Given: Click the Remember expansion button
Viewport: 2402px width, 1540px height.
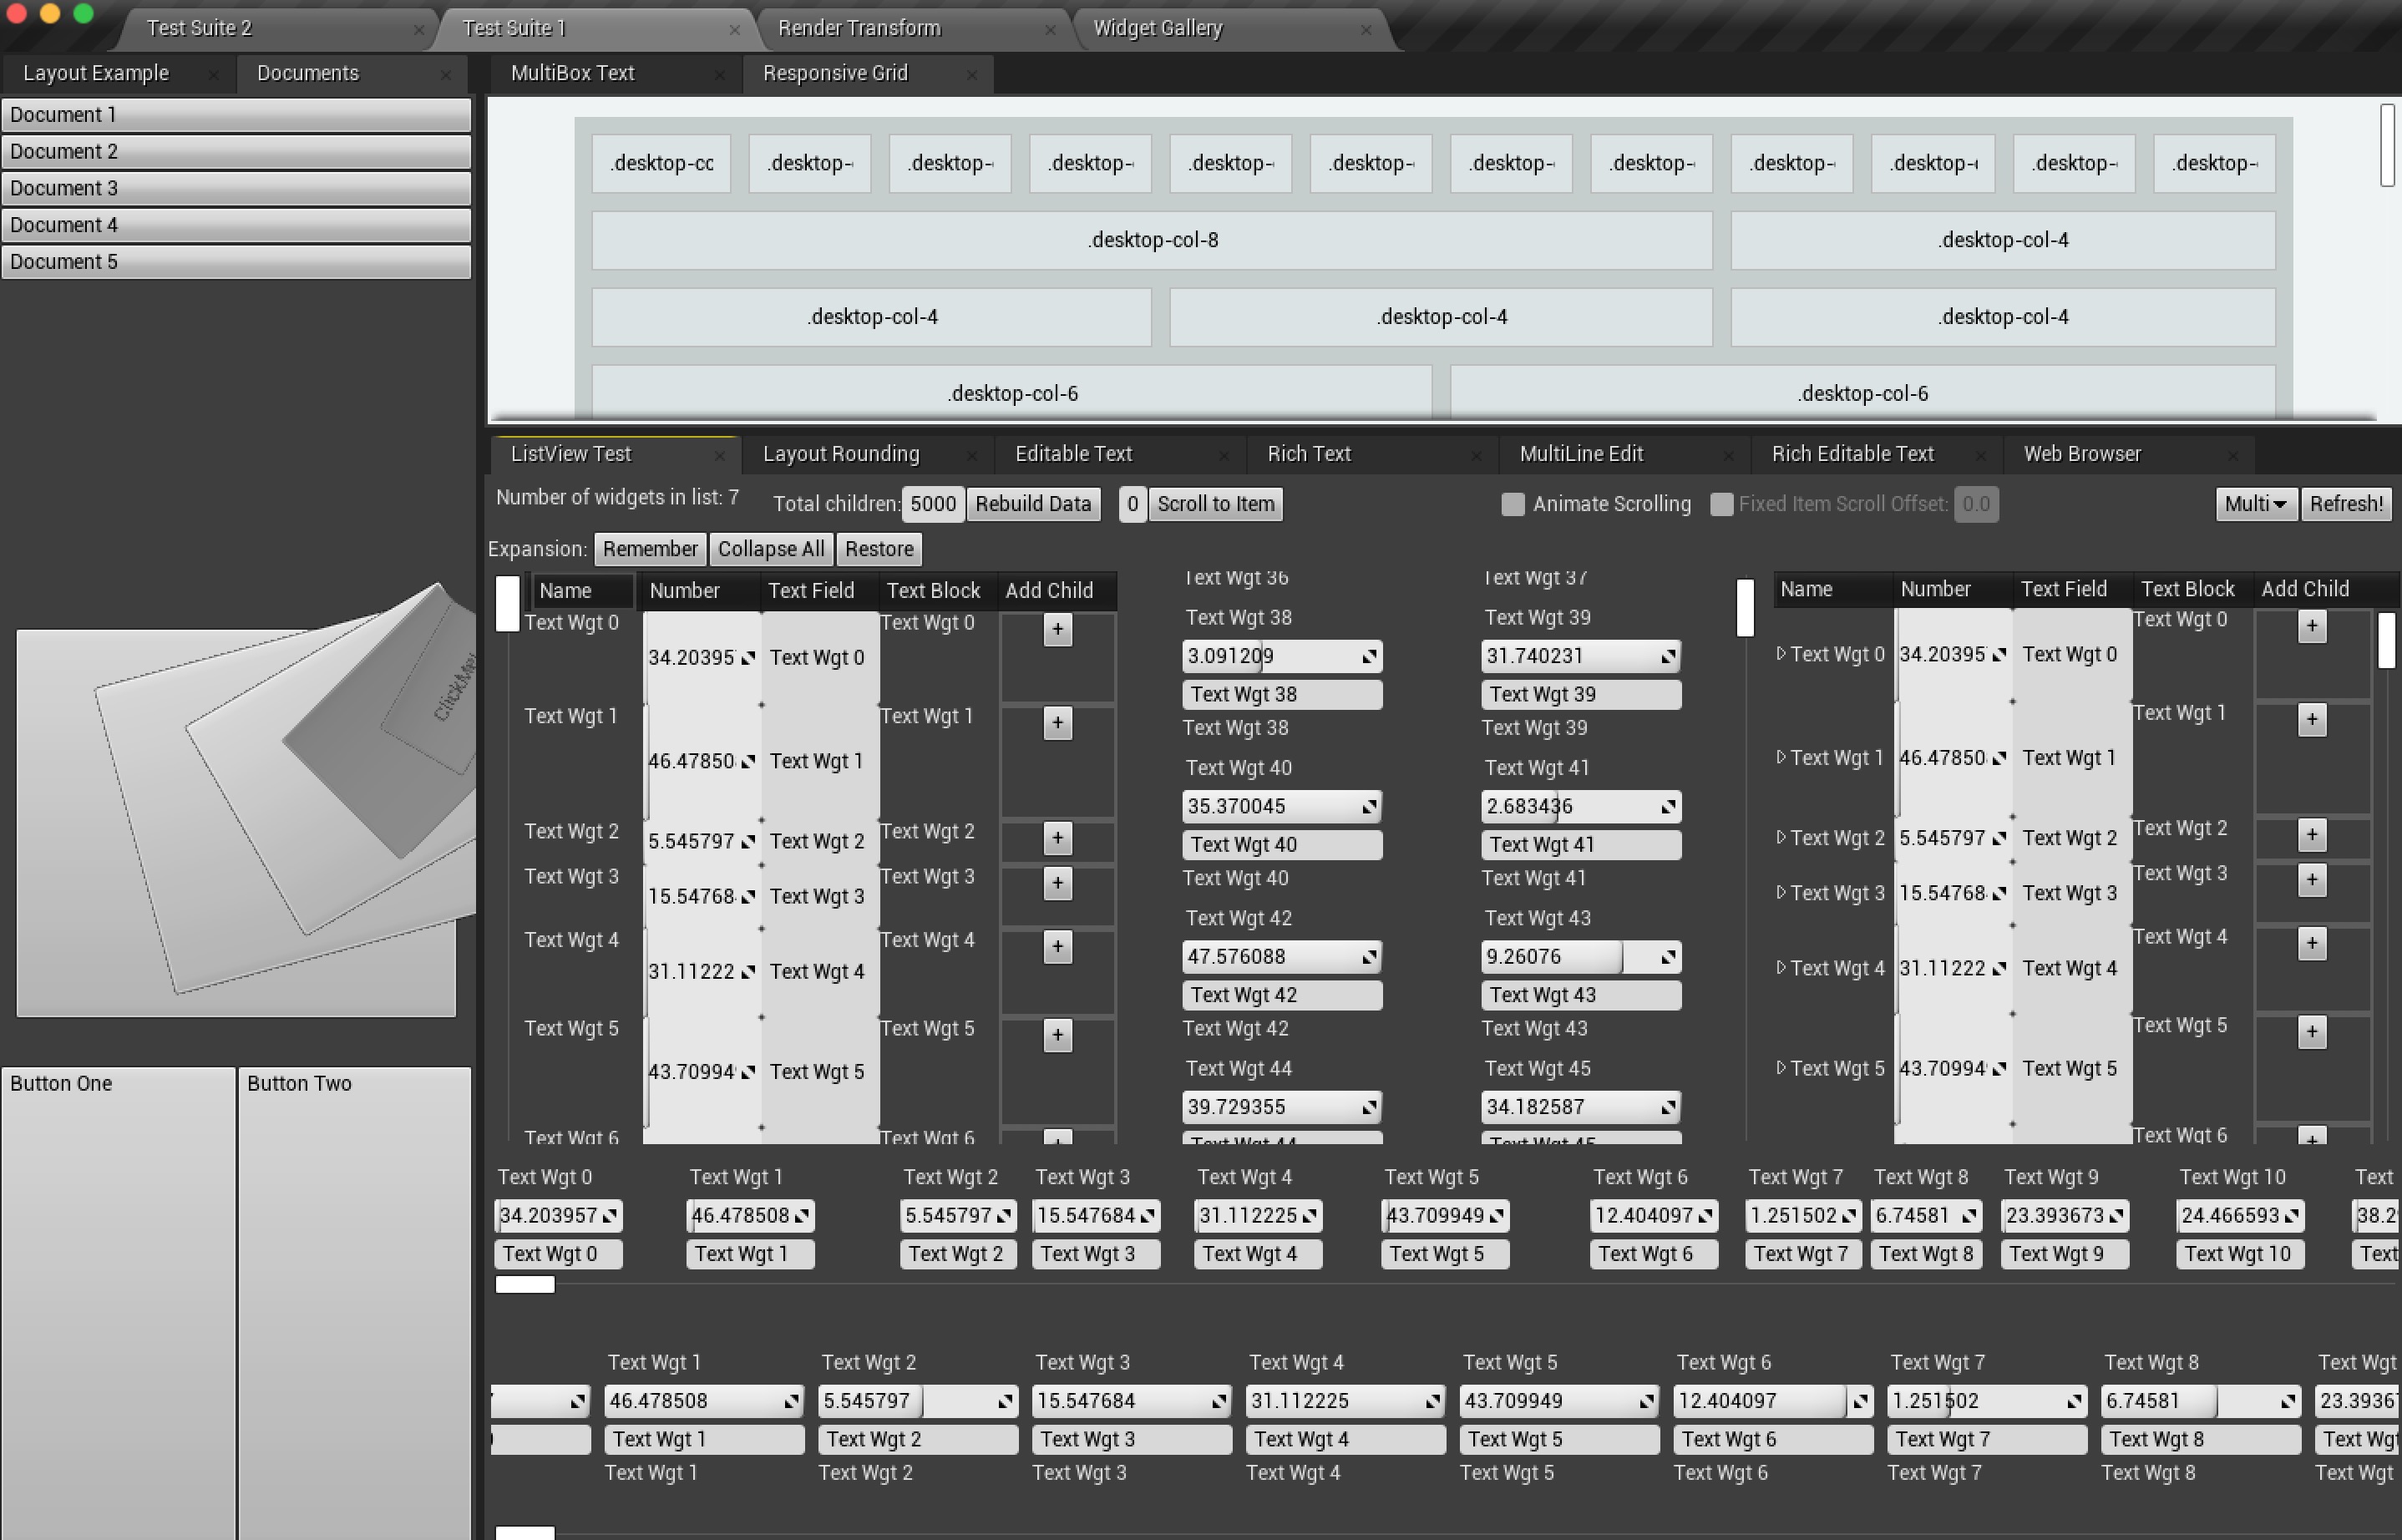Looking at the screenshot, I should point(650,549).
